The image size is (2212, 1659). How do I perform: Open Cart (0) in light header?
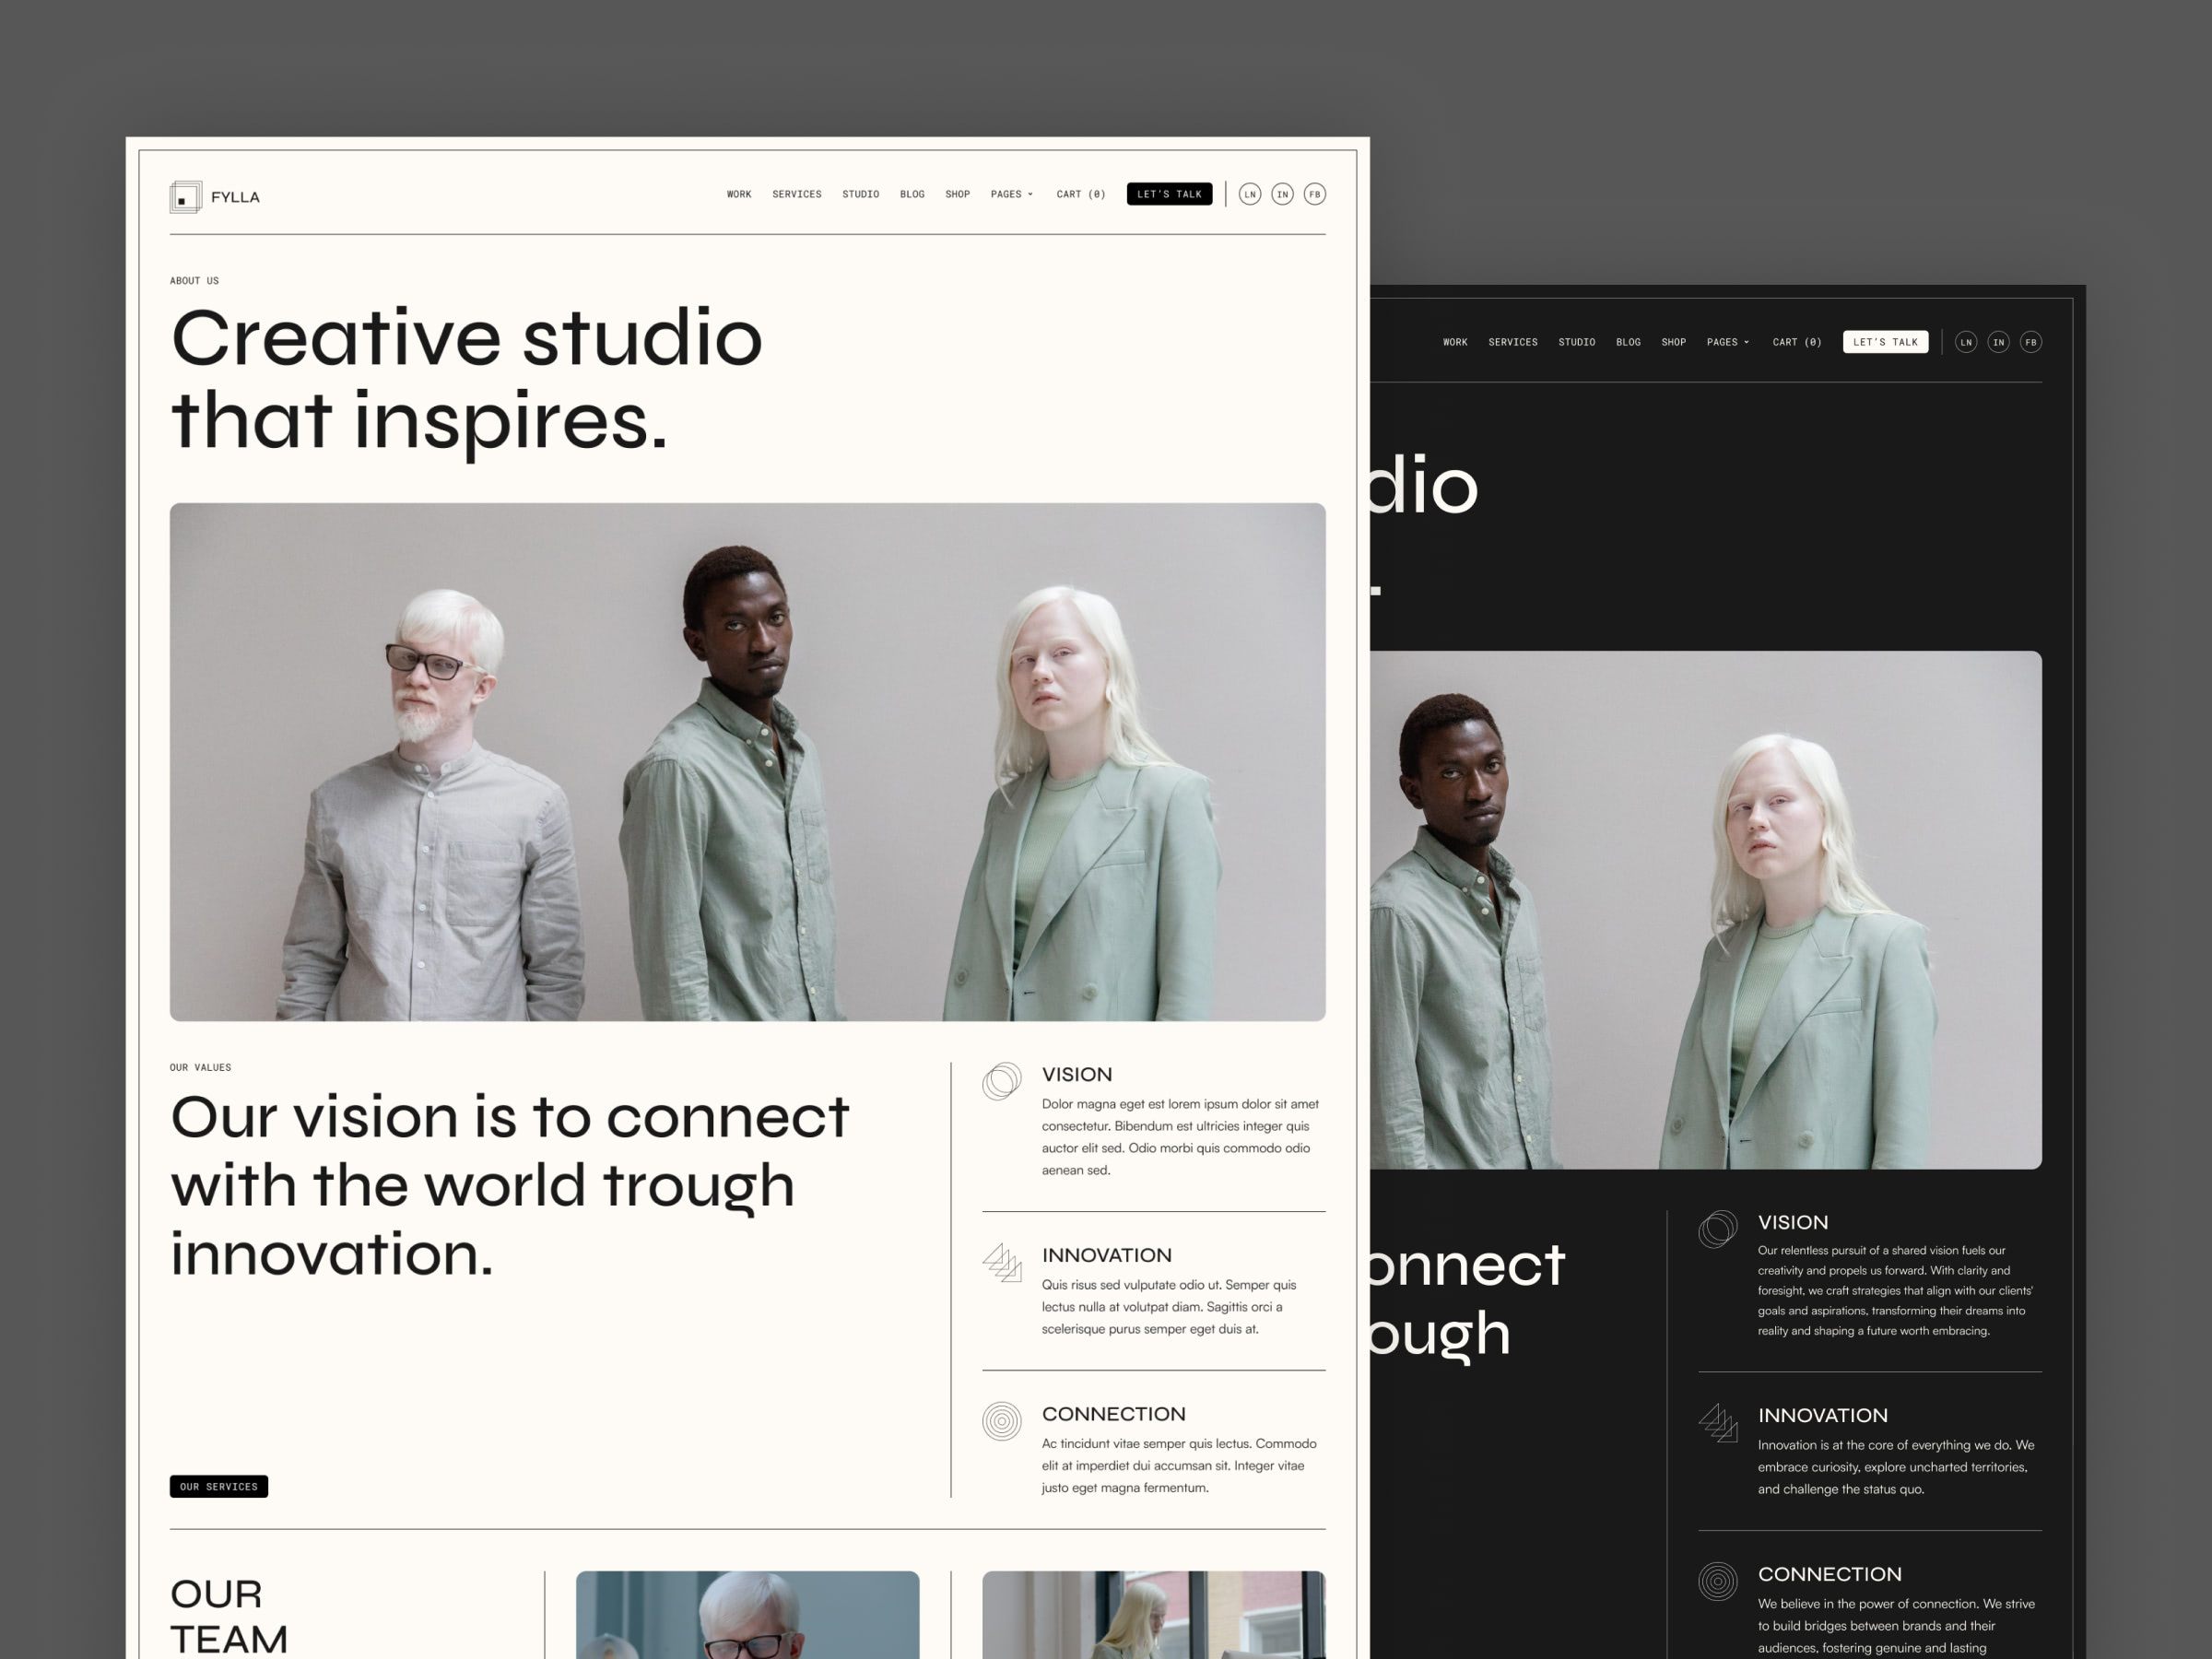tap(1080, 194)
